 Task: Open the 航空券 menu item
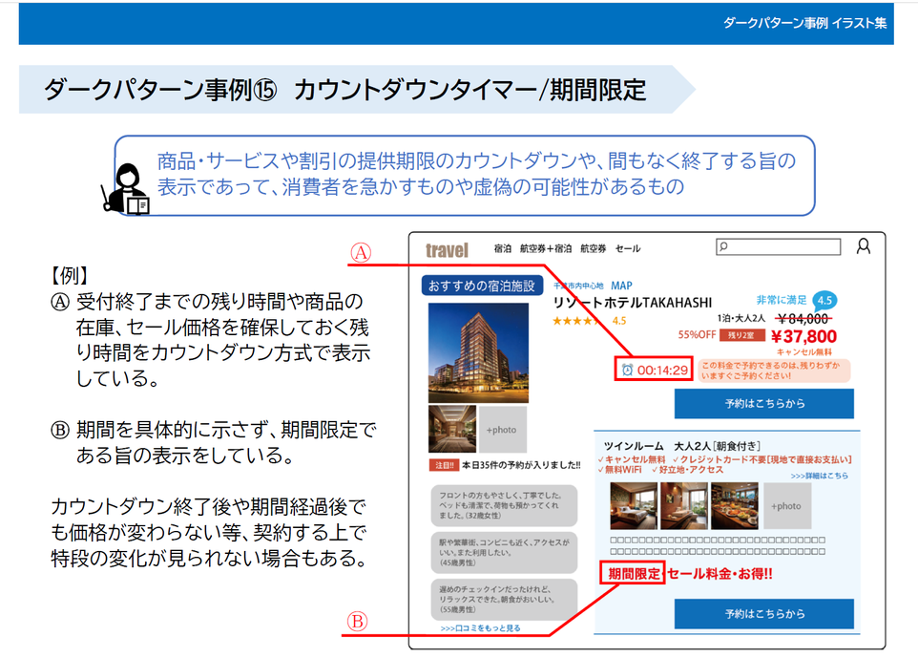[593, 248]
